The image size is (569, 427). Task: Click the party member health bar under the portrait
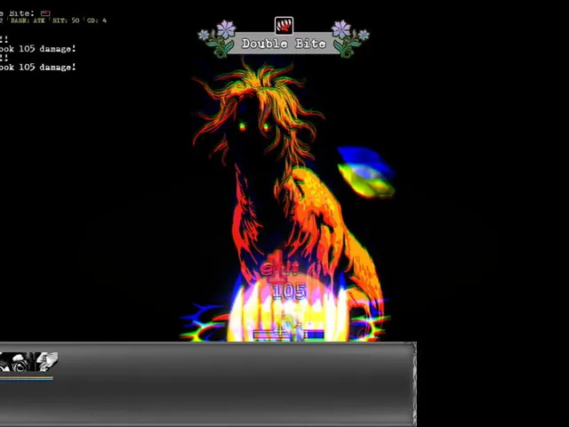click(x=27, y=378)
